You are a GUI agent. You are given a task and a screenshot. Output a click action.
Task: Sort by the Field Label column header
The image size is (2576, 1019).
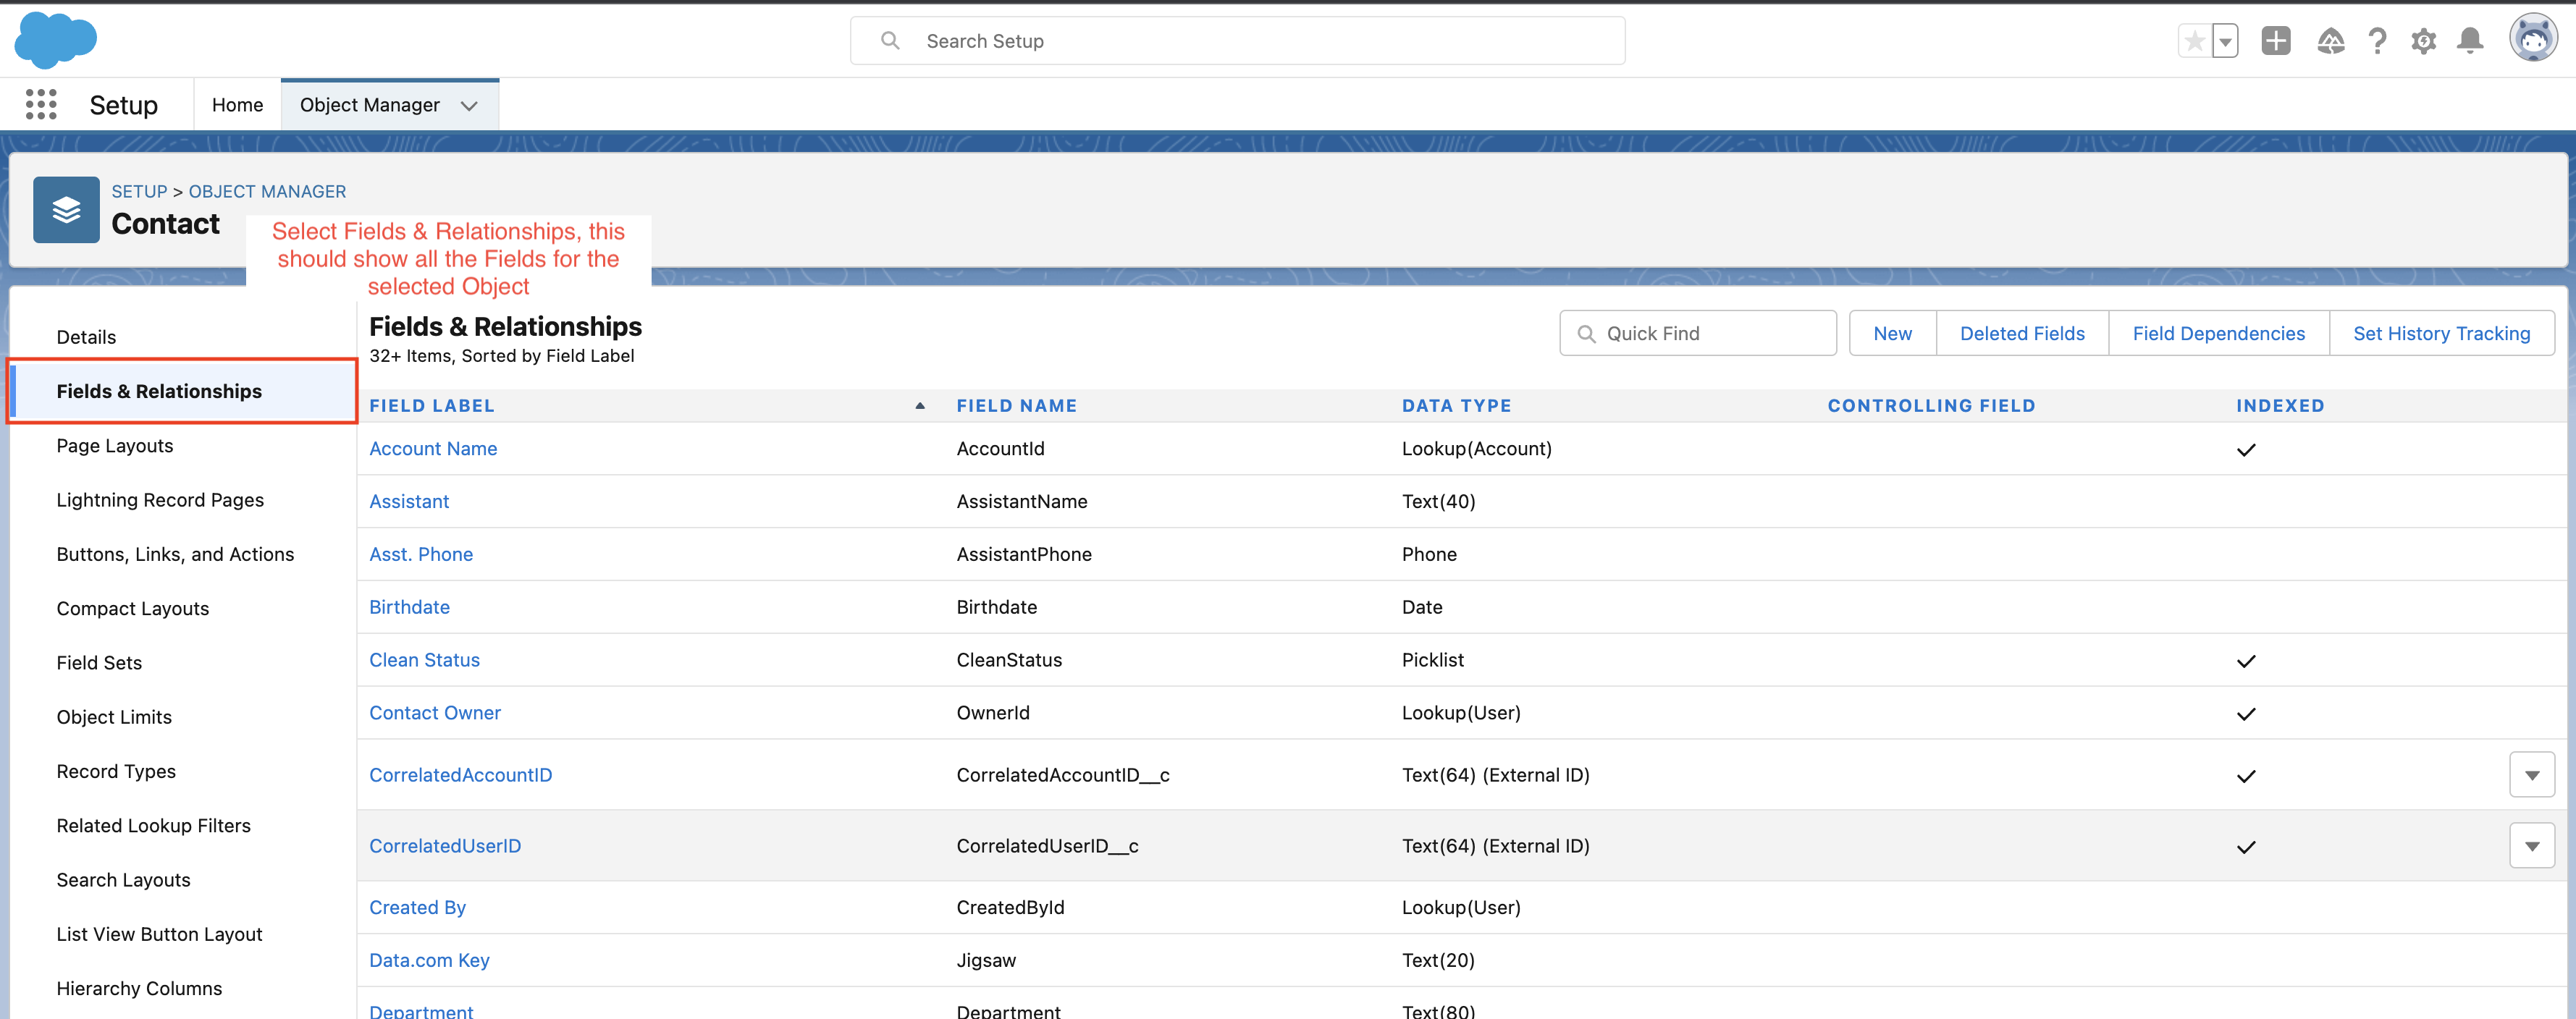[432, 406]
